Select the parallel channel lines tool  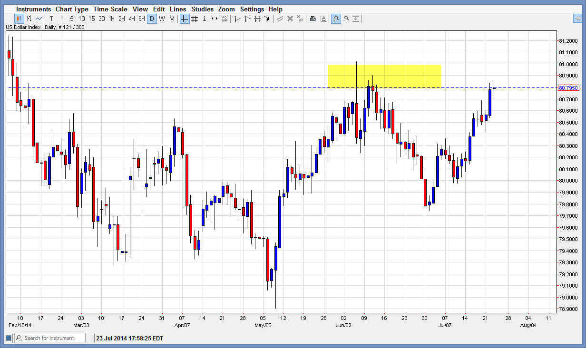(x=257, y=19)
